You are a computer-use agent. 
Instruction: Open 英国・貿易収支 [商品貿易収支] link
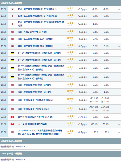click(36, 100)
